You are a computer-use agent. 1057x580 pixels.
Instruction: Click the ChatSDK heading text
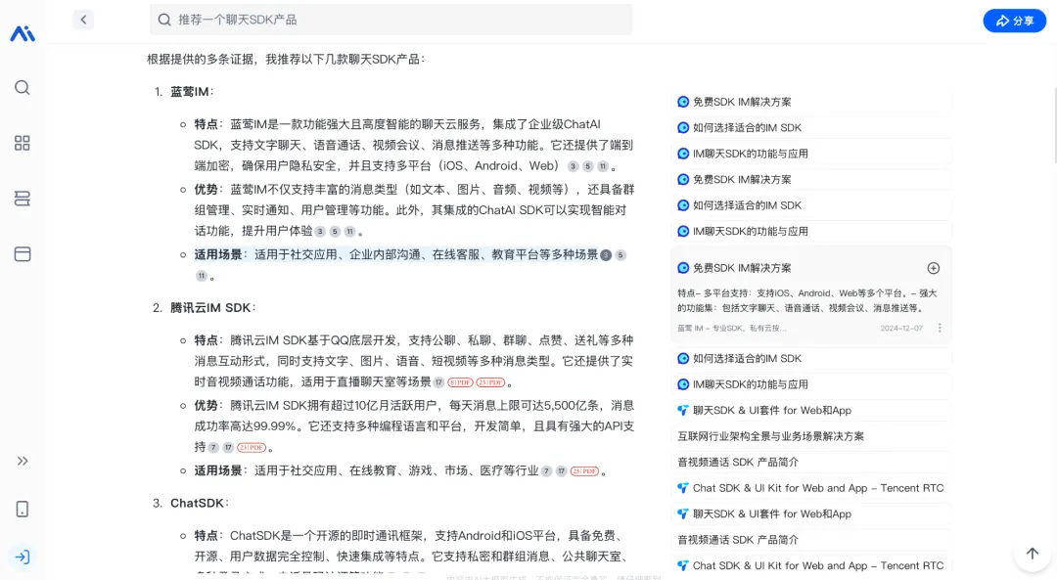point(199,503)
